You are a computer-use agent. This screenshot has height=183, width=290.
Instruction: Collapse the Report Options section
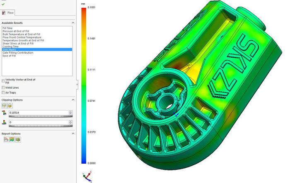[73, 134]
